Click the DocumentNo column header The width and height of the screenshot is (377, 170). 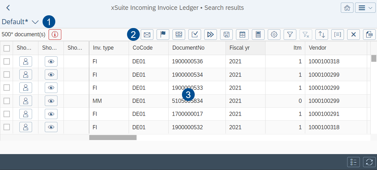click(x=188, y=48)
